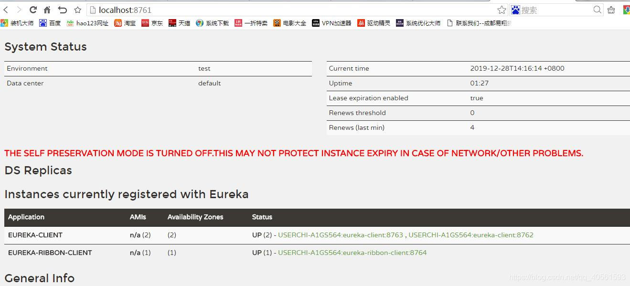Open the VPN加速器 bookmark

click(332, 23)
